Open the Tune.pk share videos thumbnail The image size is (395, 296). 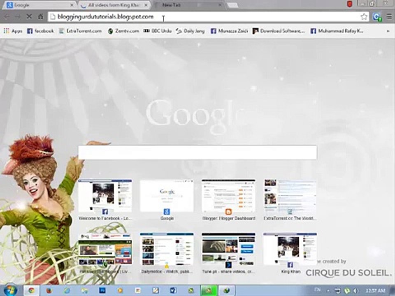(228, 254)
